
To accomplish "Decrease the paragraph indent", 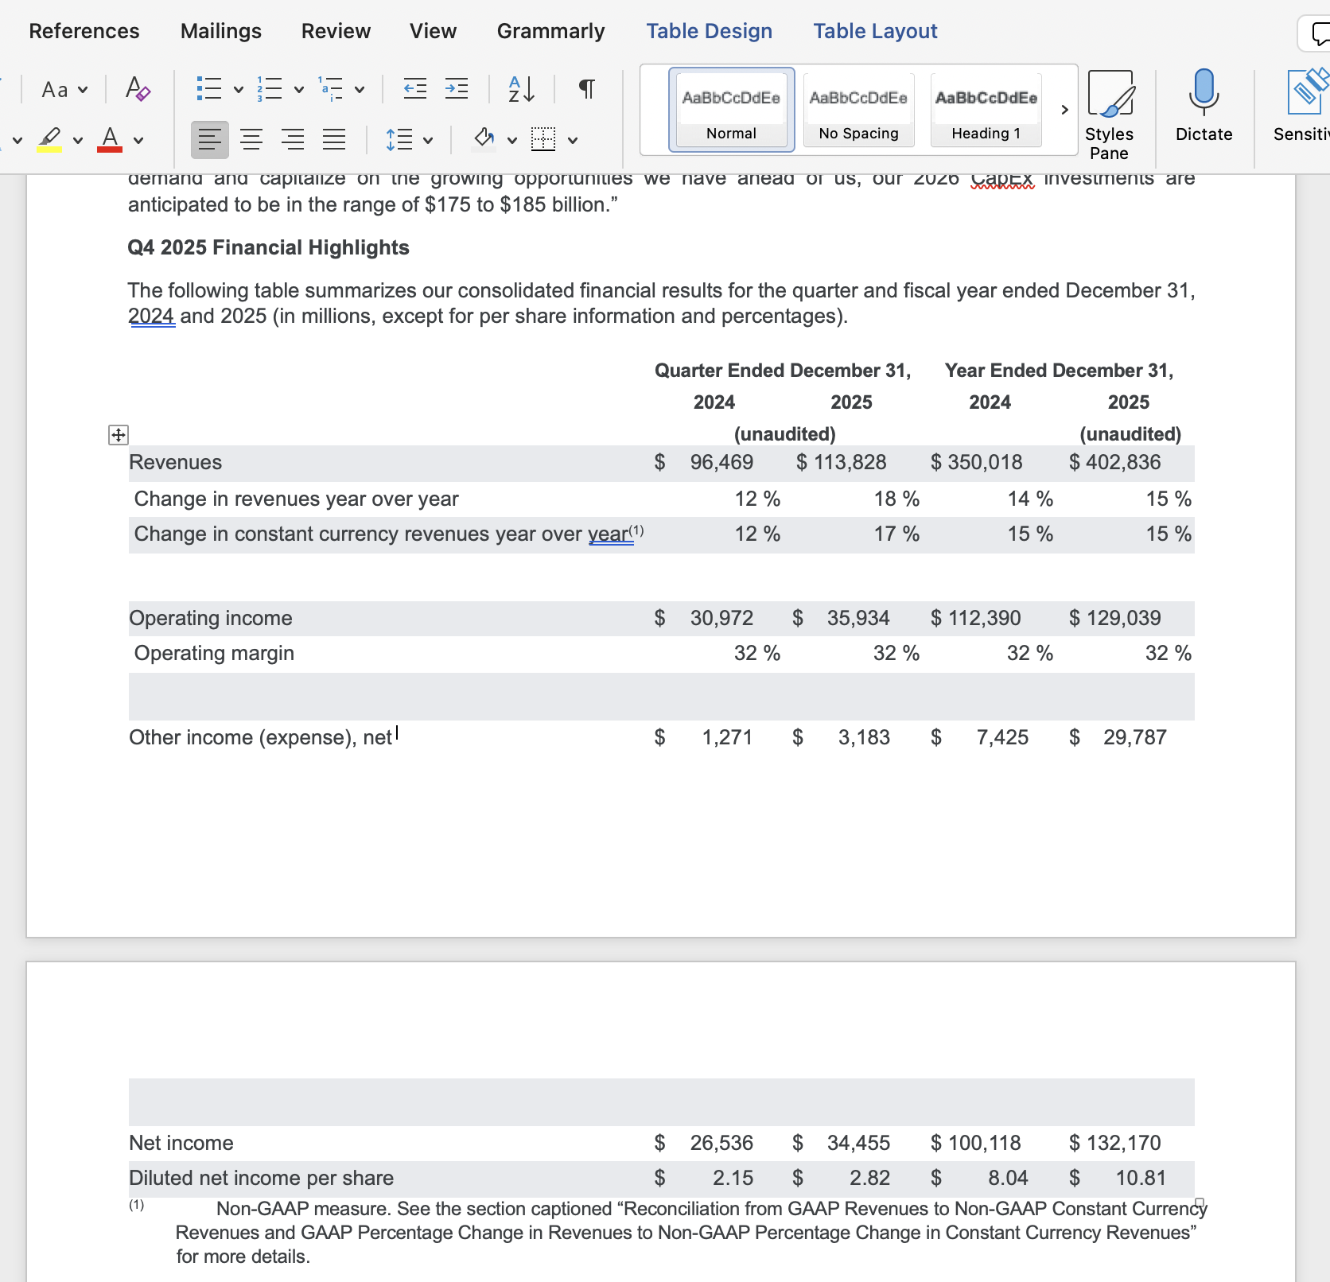I will click(415, 89).
